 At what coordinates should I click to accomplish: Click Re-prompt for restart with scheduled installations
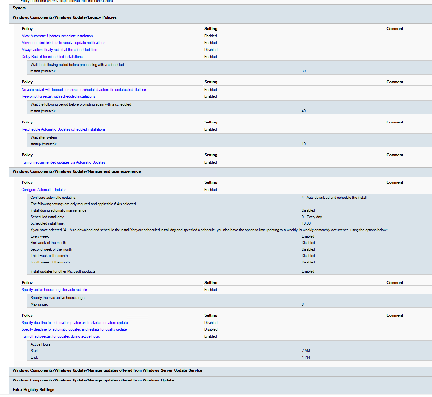click(58, 96)
